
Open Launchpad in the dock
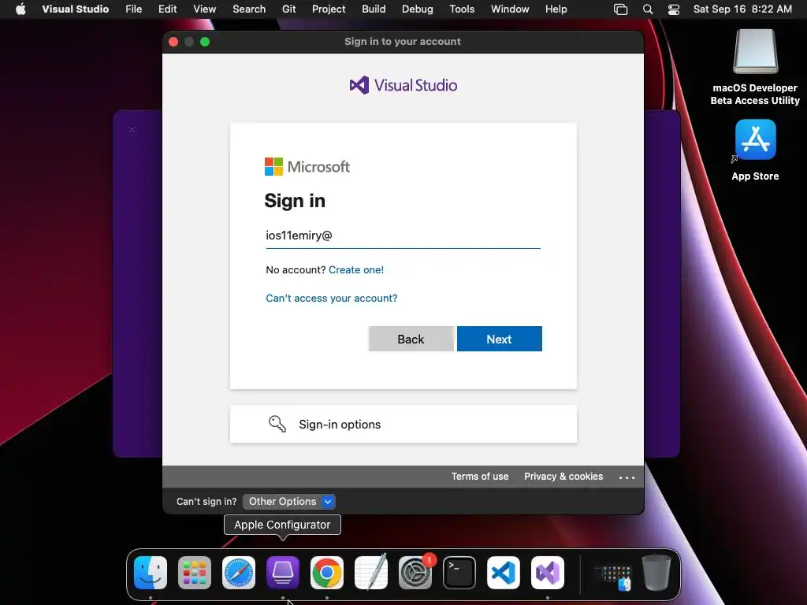click(195, 573)
